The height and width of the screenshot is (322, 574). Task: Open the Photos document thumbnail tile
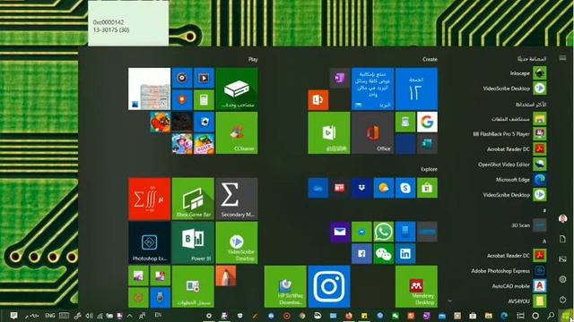coord(150,89)
